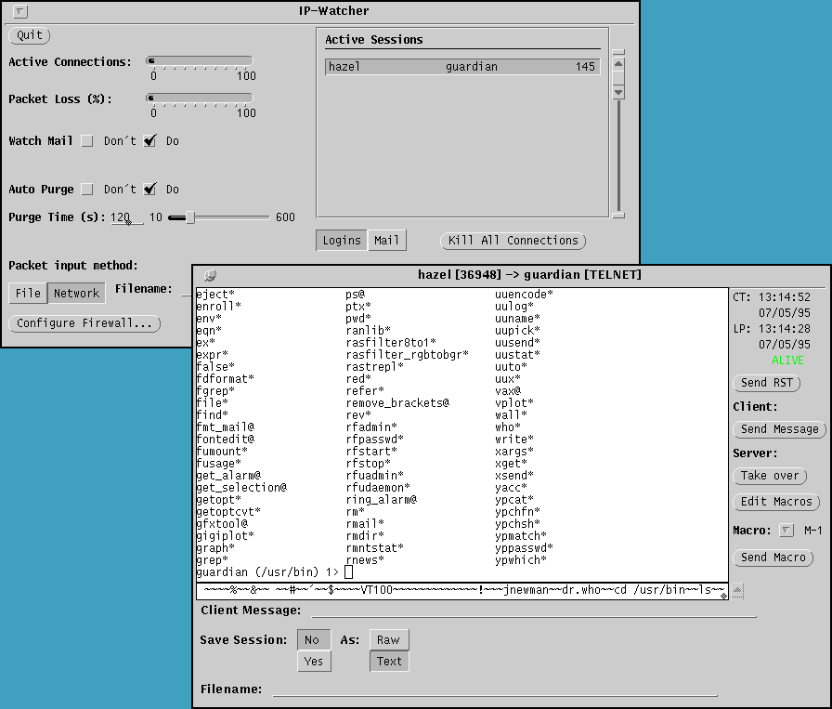Open Configure Firewall dialog
The height and width of the screenshot is (709, 832).
click(x=84, y=323)
